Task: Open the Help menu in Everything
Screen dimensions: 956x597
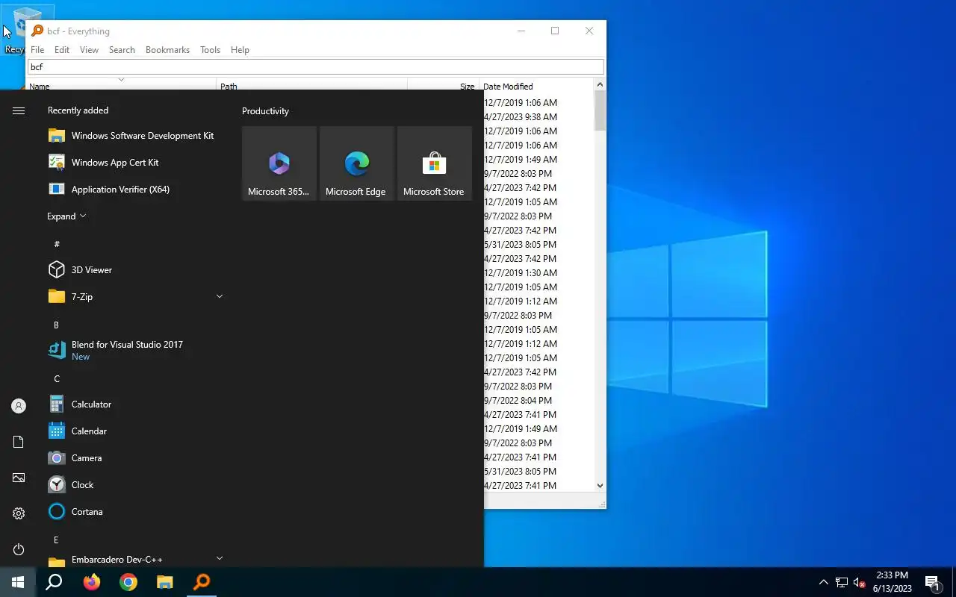Action: click(240, 50)
